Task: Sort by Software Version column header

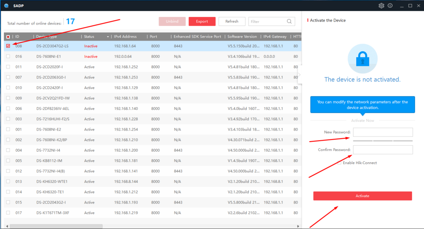Action: click(242, 37)
